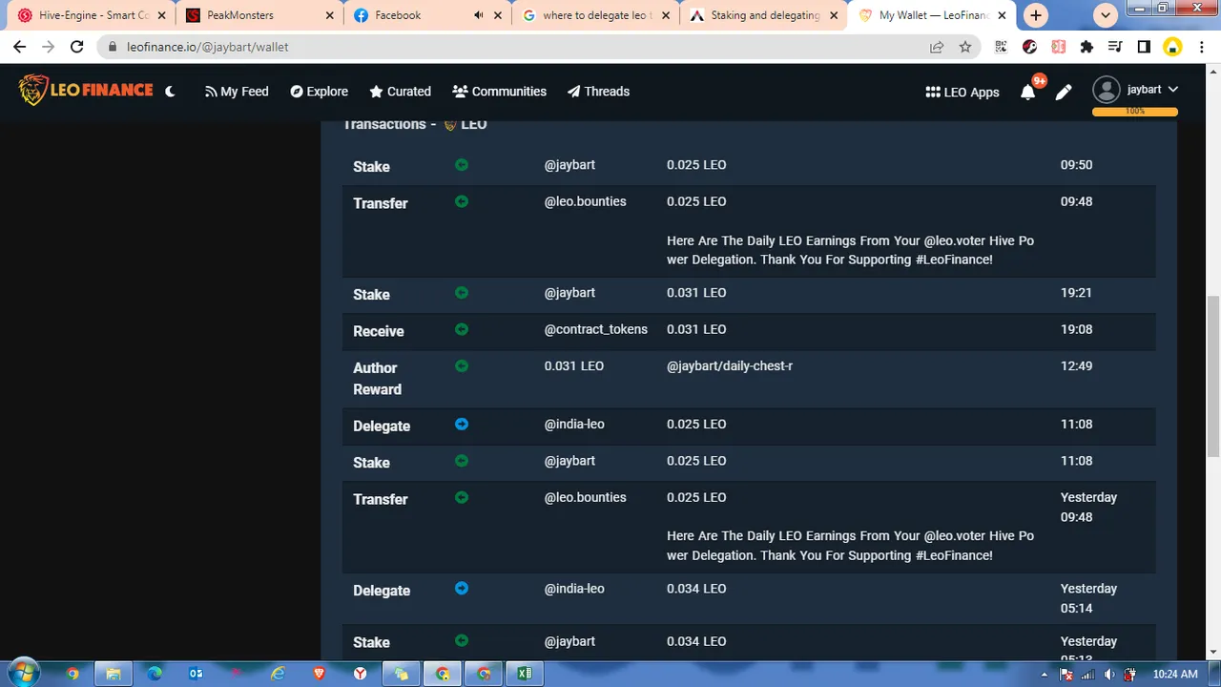This screenshot has width=1221, height=687.
Task: Click @jaybart in the 09:50 Stake row
Action: 569,165
